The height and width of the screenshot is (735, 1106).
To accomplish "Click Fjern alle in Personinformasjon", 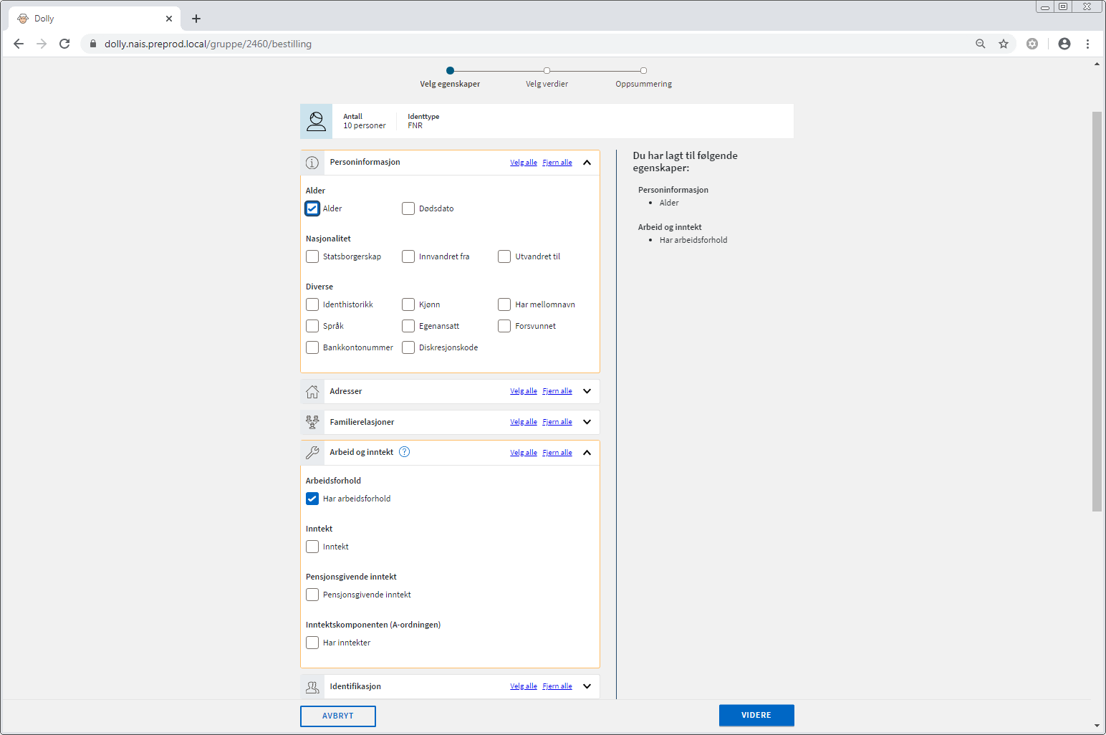I will [557, 163].
